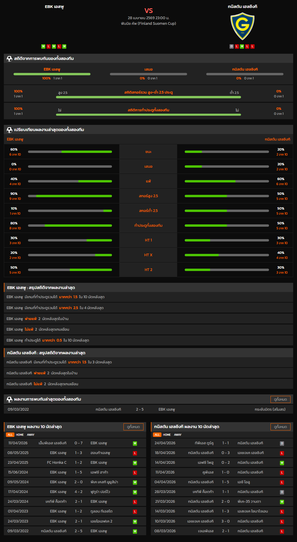
Task: Click D badge for ทีพีเอส ตูร์กู 1-1 match
Action: click(x=282, y=443)
